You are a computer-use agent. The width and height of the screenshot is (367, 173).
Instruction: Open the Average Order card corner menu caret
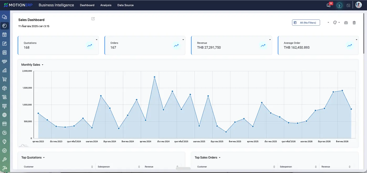357,40
